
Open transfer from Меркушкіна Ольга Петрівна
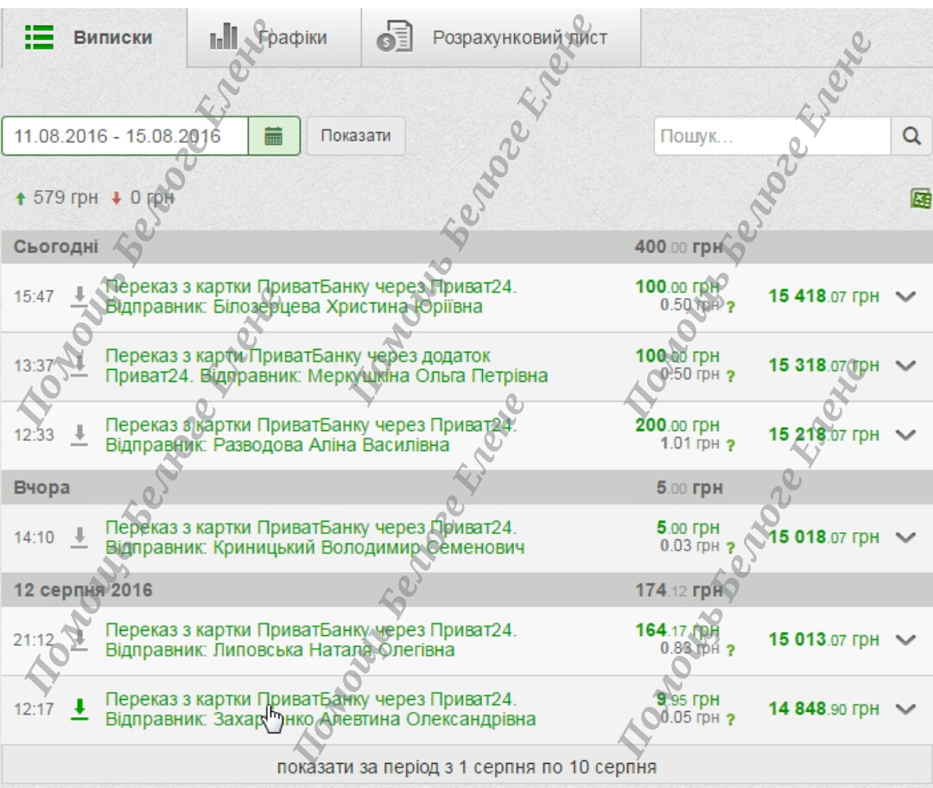tap(326, 366)
